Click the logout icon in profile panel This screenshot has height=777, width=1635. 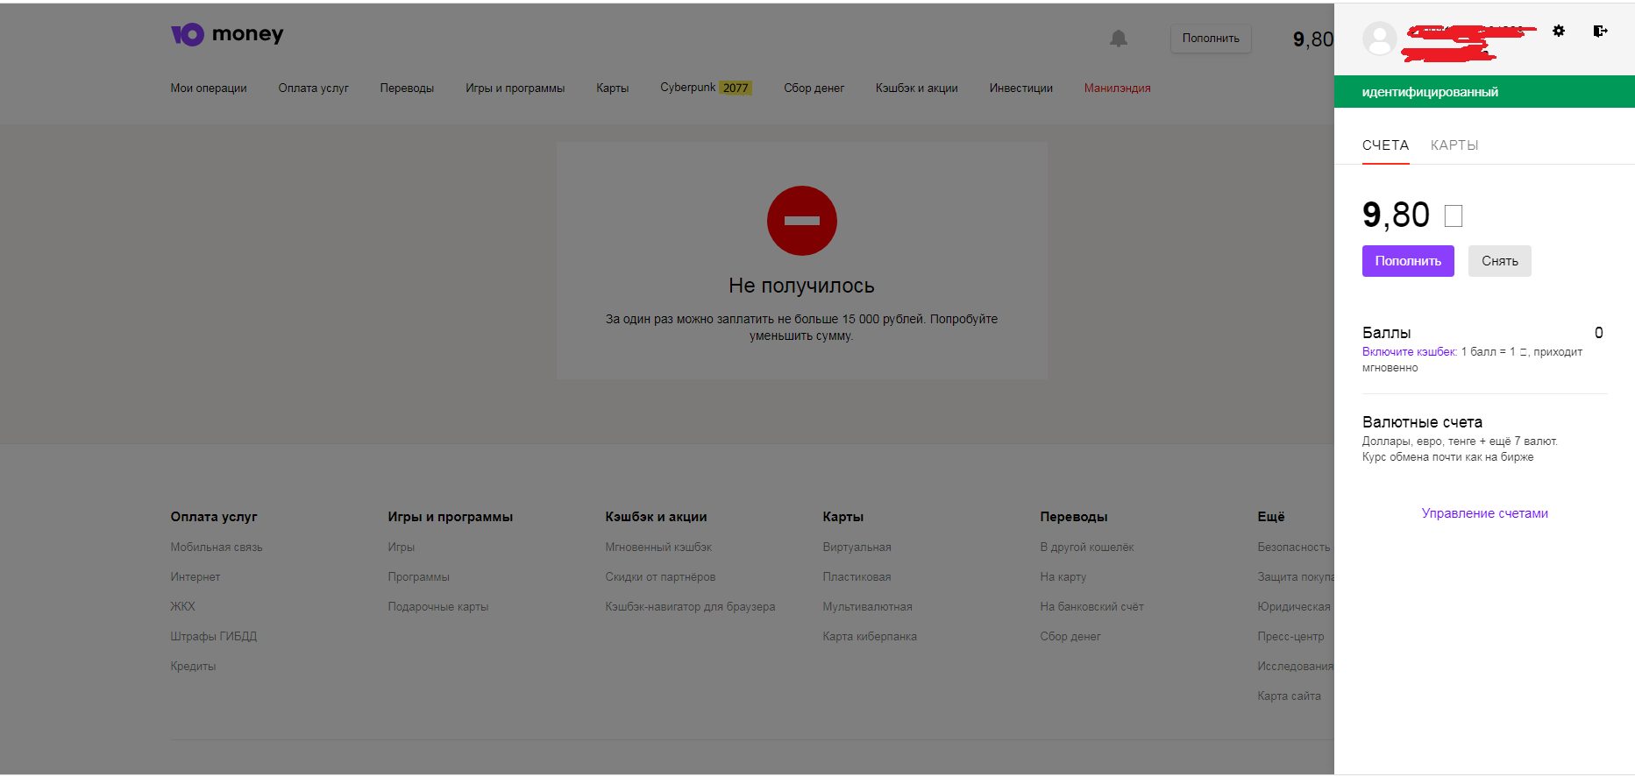point(1600,31)
